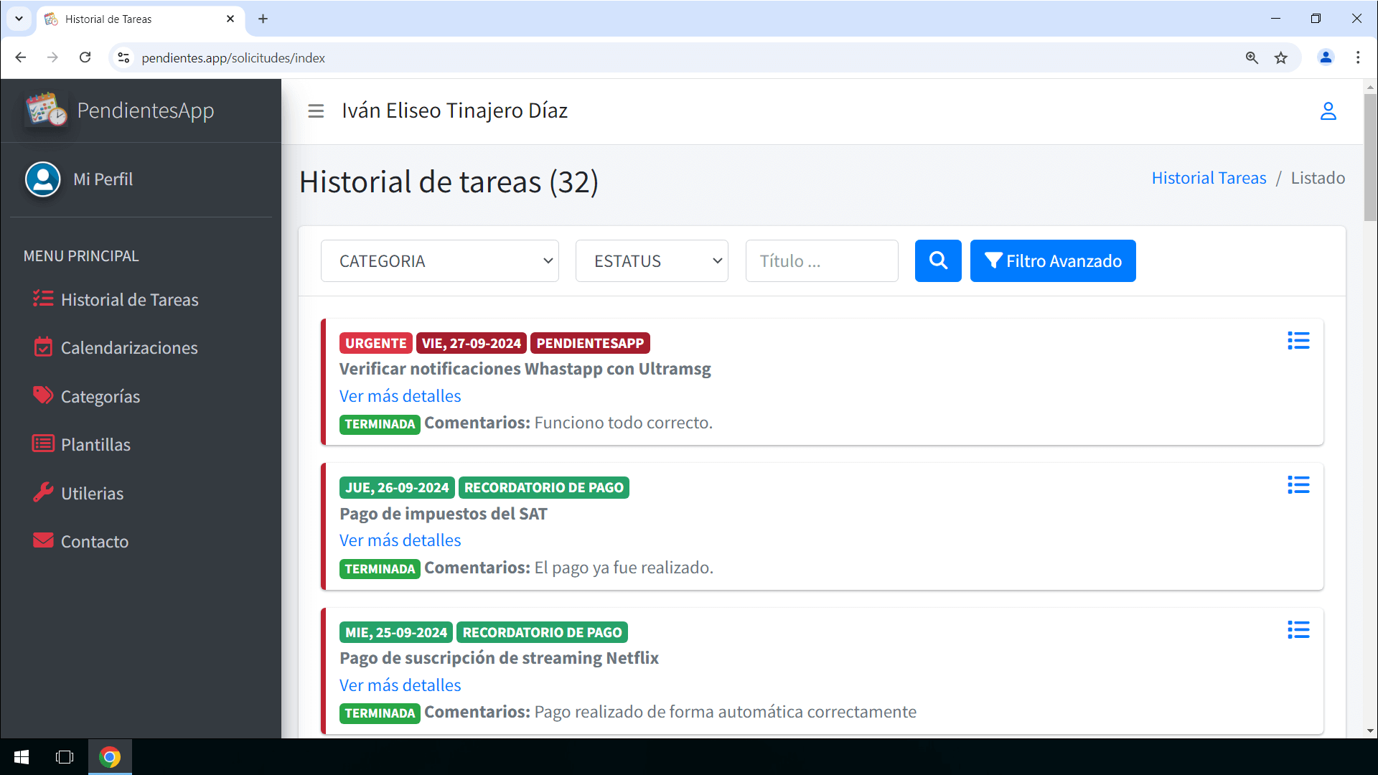The image size is (1378, 775).
Task: Open Ver más detalles for SAT payment
Action: [x=400, y=540]
